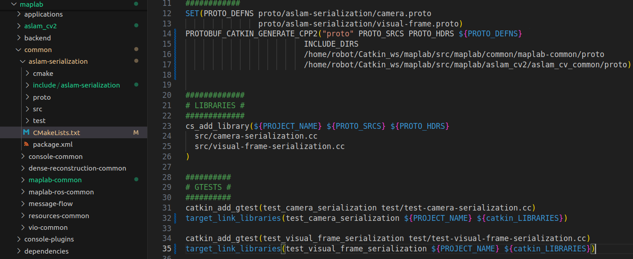Select the vio-common folder
This screenshot has width=633, height=259.
(48, 227)
